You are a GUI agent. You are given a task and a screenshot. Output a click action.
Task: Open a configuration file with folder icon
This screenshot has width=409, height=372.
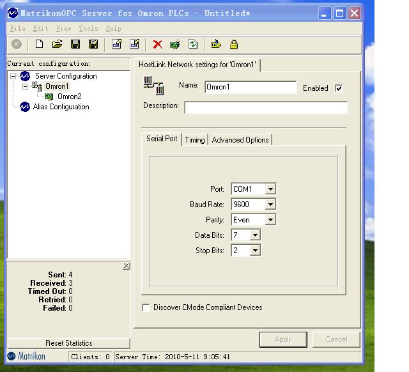click(57, 44)
